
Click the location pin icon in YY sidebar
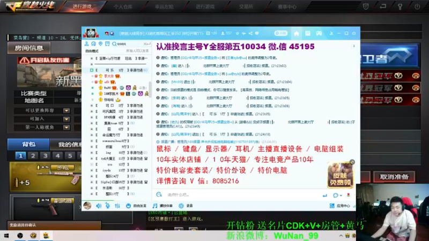(x=100, y=44)
